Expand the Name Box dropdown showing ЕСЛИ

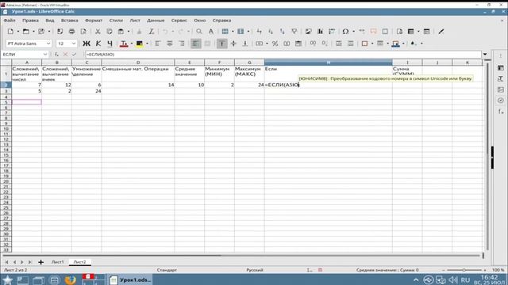click(45, 55)
